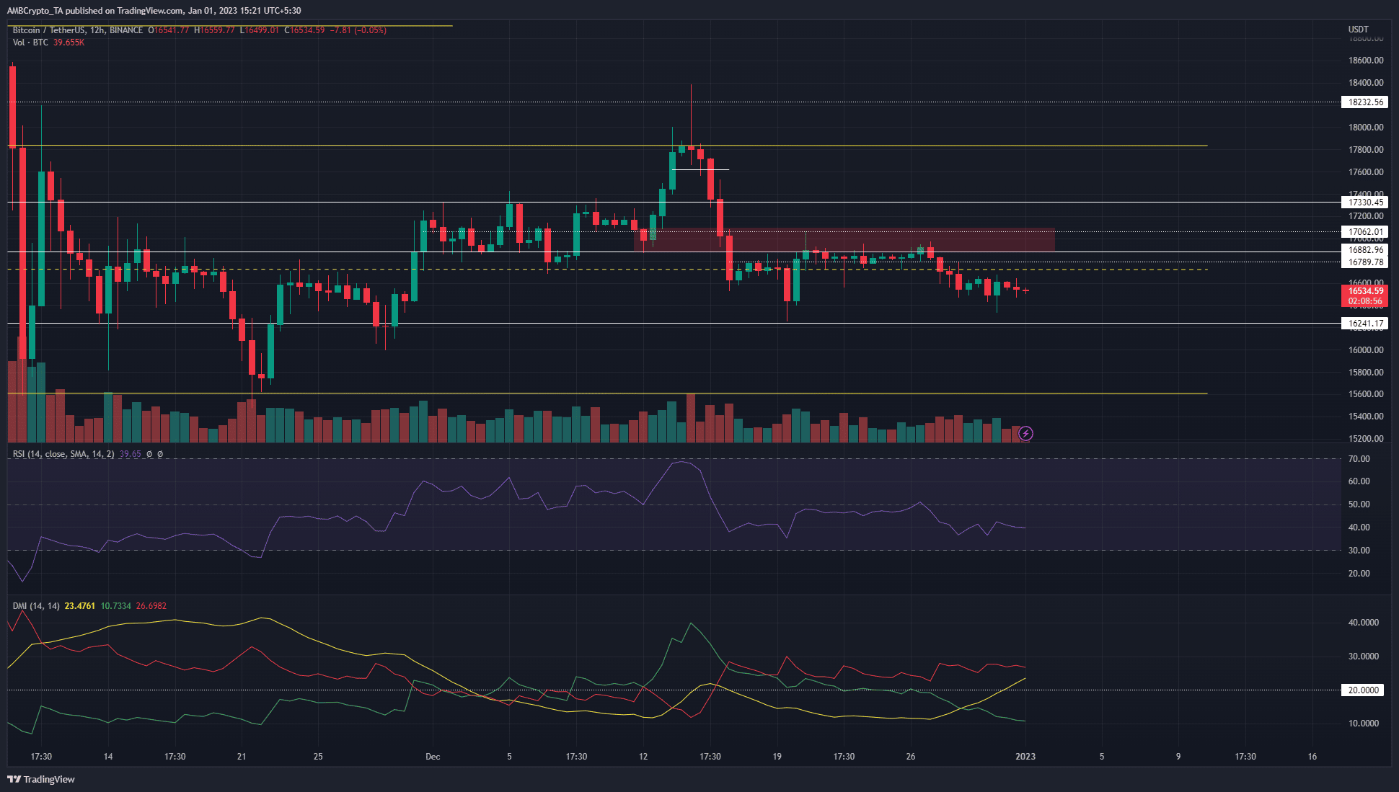Click the High value H16559.77
Image resolution: width=1399 pixels, height=792 pixels.
(x=215, y=30)
